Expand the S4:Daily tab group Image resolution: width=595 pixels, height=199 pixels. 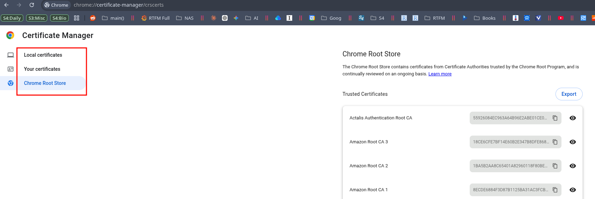[12, 18]
